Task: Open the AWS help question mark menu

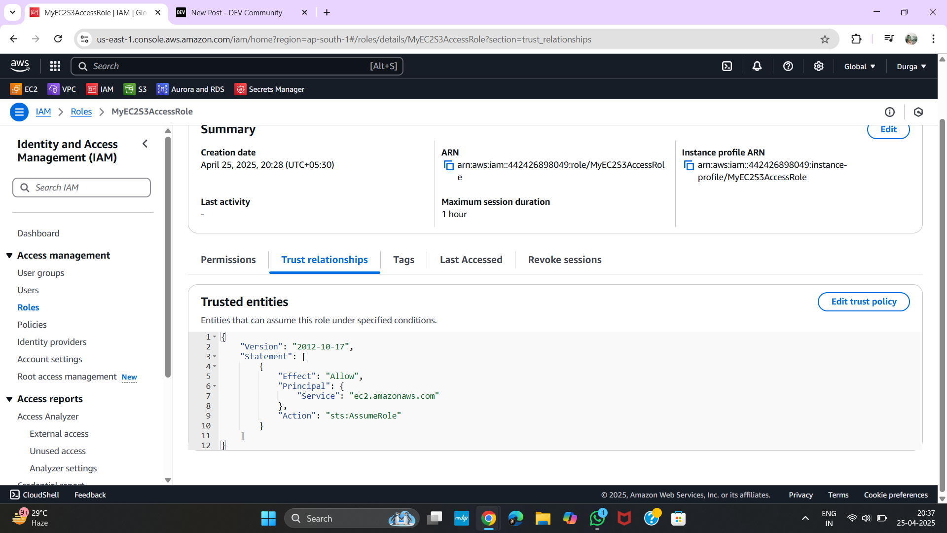Action: [788, 66]
